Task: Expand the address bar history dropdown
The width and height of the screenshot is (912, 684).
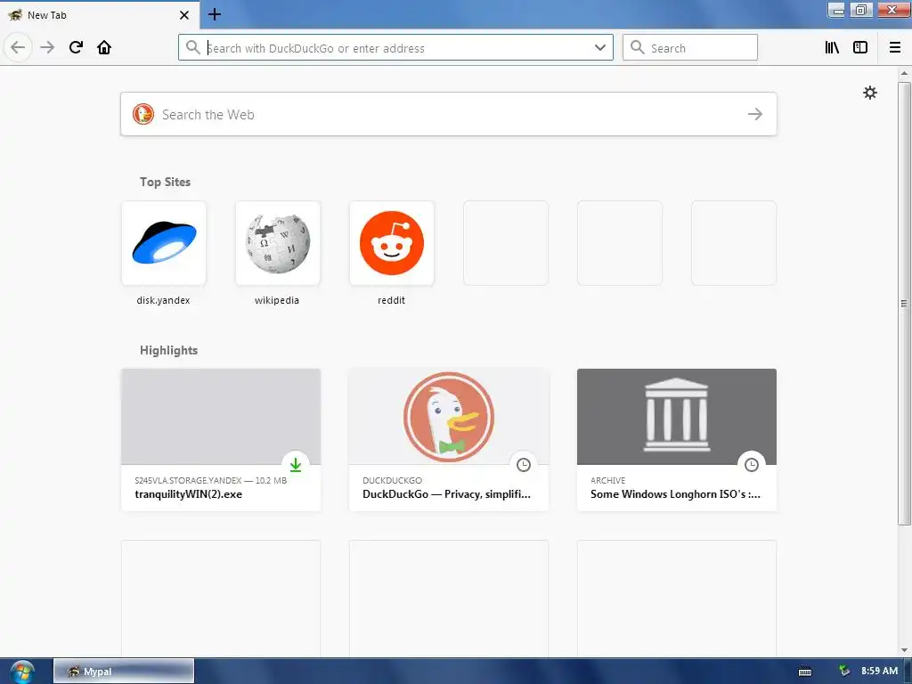Action: [600, 48]
